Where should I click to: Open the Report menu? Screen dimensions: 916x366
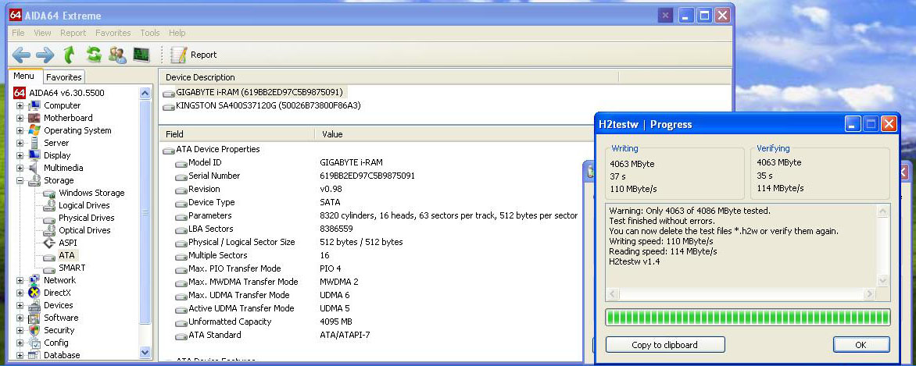[x=73, y=33]
